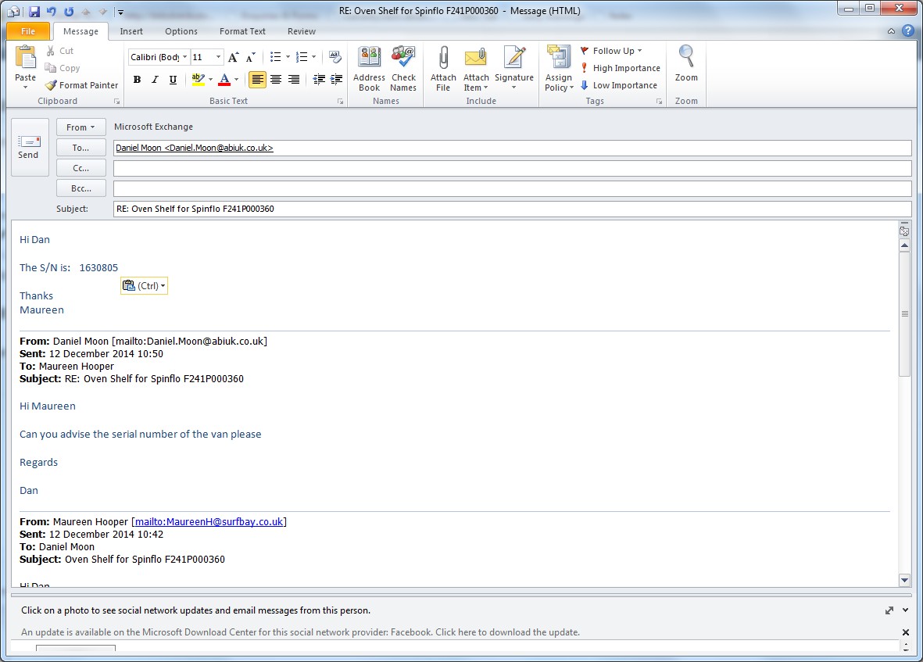Switch to the Insert ribbon tab
Viewport: 923px width, 662px height.
coord(131,31)
